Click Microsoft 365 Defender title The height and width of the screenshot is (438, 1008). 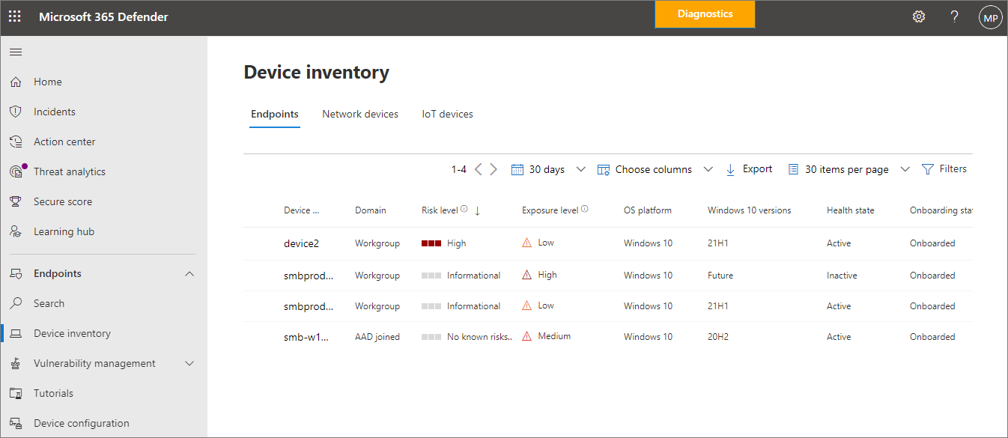(x=103, y=17)
